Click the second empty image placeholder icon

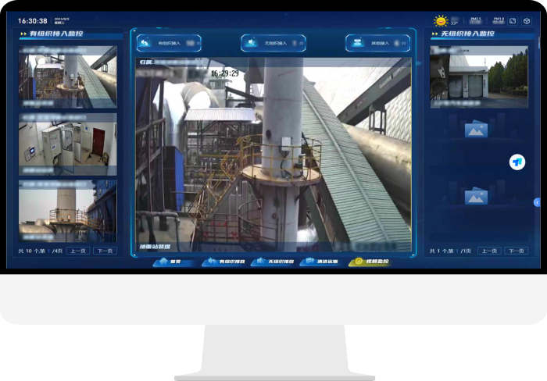tap(476, 197)
